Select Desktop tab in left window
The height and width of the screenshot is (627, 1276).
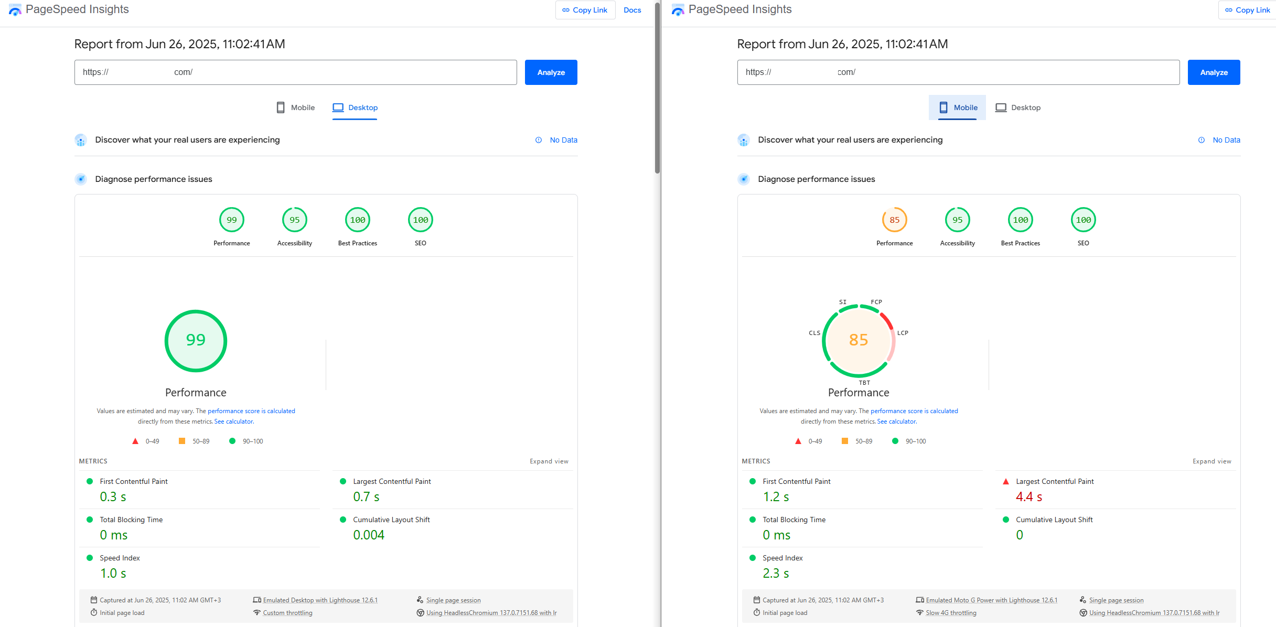pos(355,107)
